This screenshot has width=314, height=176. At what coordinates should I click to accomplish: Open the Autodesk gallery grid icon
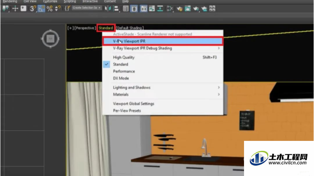(212, 8)
